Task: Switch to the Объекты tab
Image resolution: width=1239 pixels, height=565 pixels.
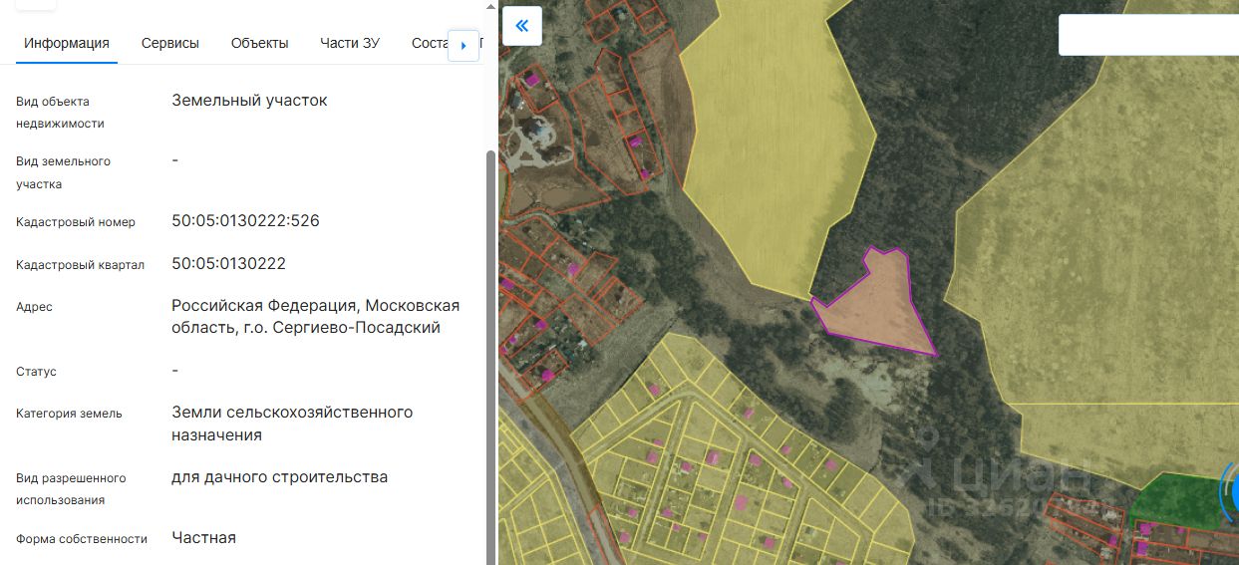Action: [x=260, y=43]
